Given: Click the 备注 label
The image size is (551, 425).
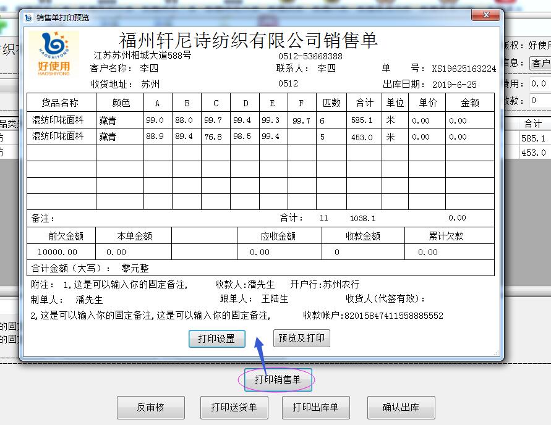Looking at the screenshot, I should click(43, 218).
